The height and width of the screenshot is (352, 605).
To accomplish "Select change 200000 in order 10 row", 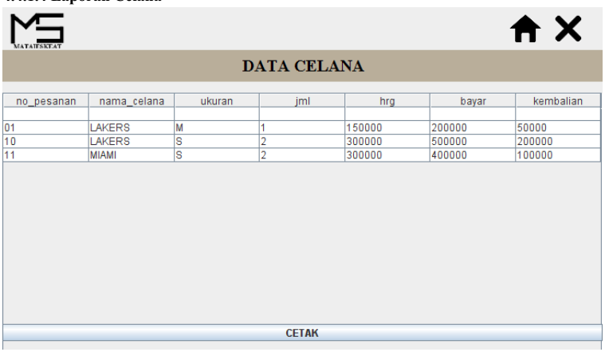I will 558,142.
